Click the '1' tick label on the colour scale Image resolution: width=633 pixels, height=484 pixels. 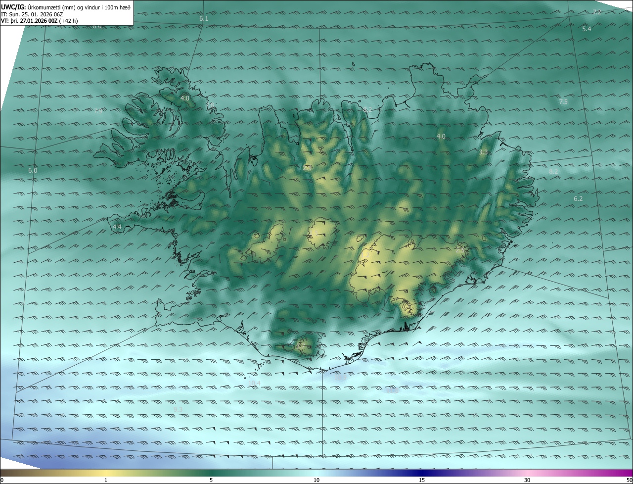[106, 481]
